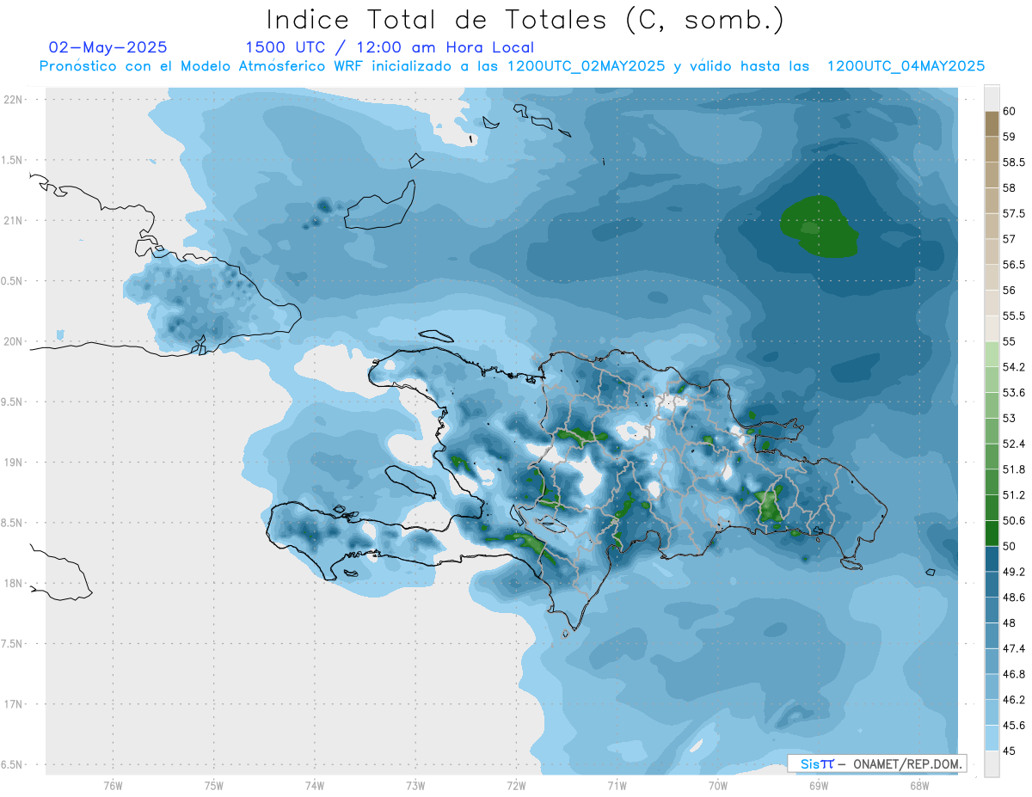Click the "1200UTC_04MAY2025" valid-until timestamp
1032x797 pixels.
[906, 66]
